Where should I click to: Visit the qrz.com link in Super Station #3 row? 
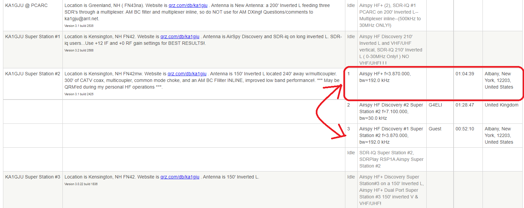tap(180, 177)
